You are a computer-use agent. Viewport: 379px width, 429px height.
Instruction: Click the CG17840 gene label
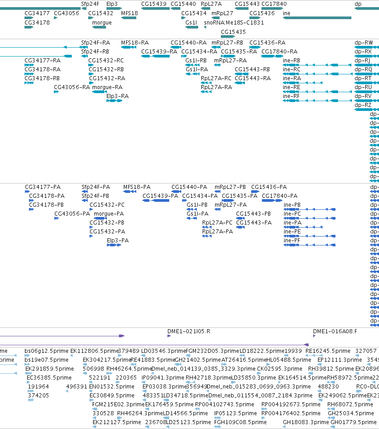(x=274, y=4)
